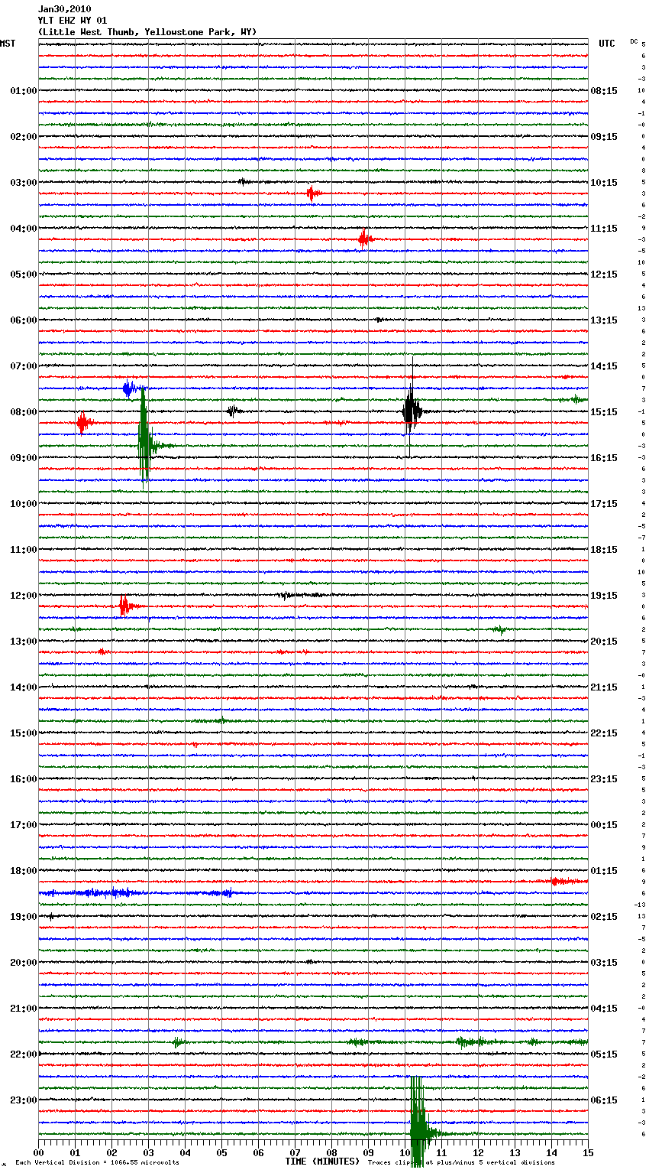
Task: Click the 15 minute axis tick label
Action: pyautogui.click(x=588, y=1152)
